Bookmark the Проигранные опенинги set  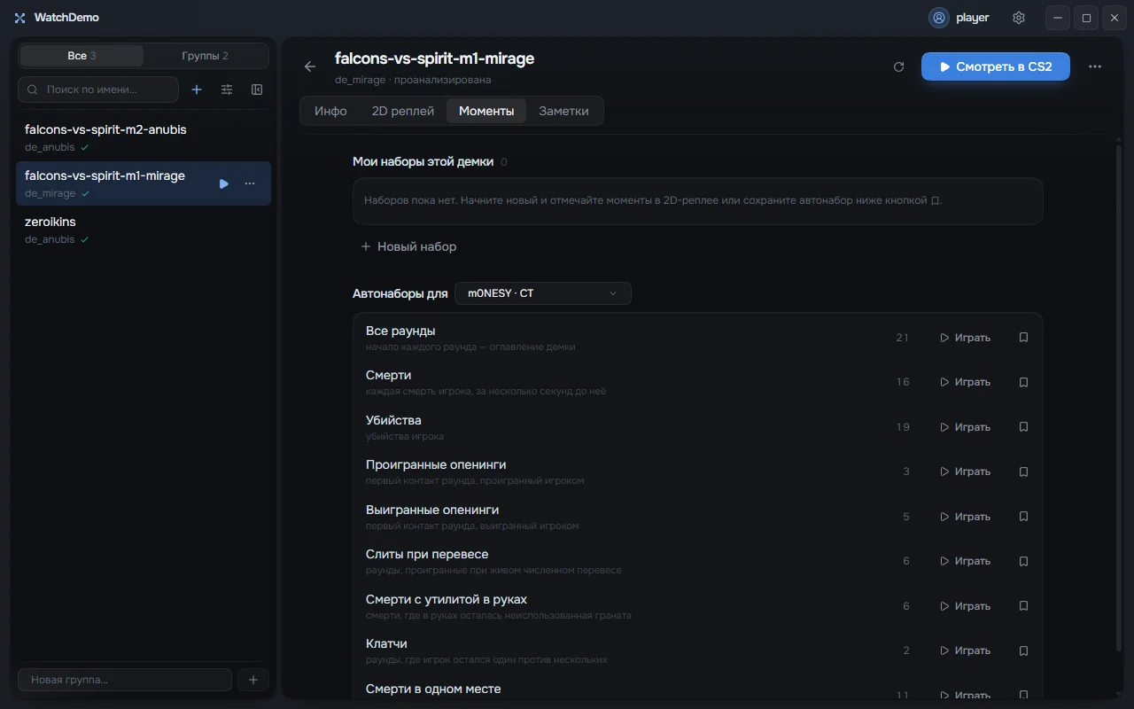[x=1023, y=471]
